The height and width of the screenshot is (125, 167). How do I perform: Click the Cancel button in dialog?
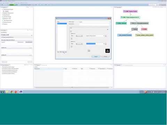[105, 57]
